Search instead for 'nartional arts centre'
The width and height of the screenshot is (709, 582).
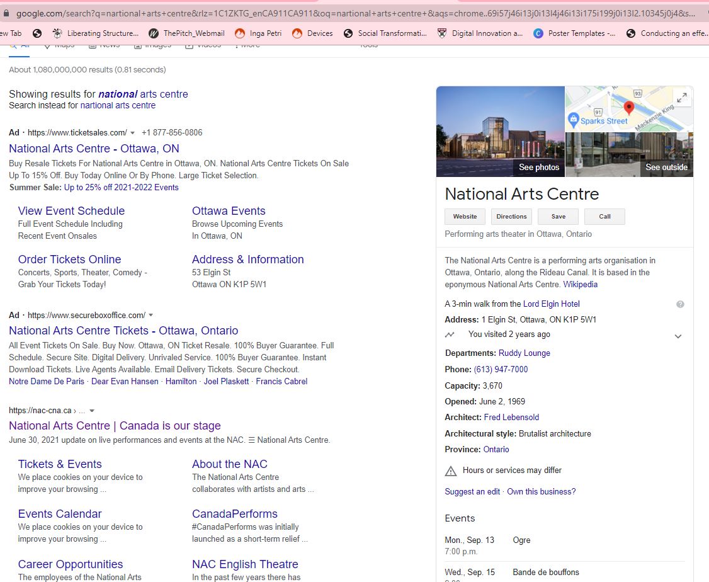pos(118,105)
